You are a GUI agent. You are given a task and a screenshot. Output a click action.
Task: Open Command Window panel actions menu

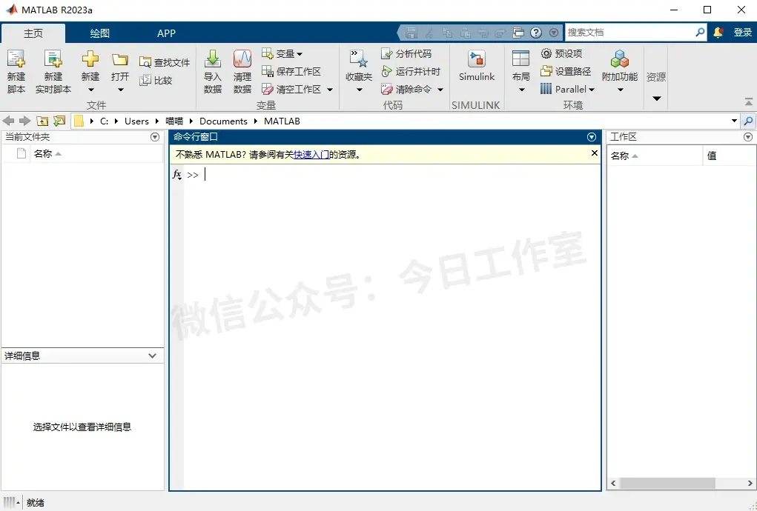click(592, 137)
